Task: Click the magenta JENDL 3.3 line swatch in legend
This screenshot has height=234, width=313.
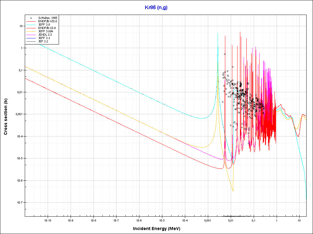Action: coord(31,35)
